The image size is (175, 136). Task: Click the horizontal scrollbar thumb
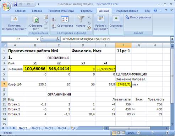coord(129,128)
